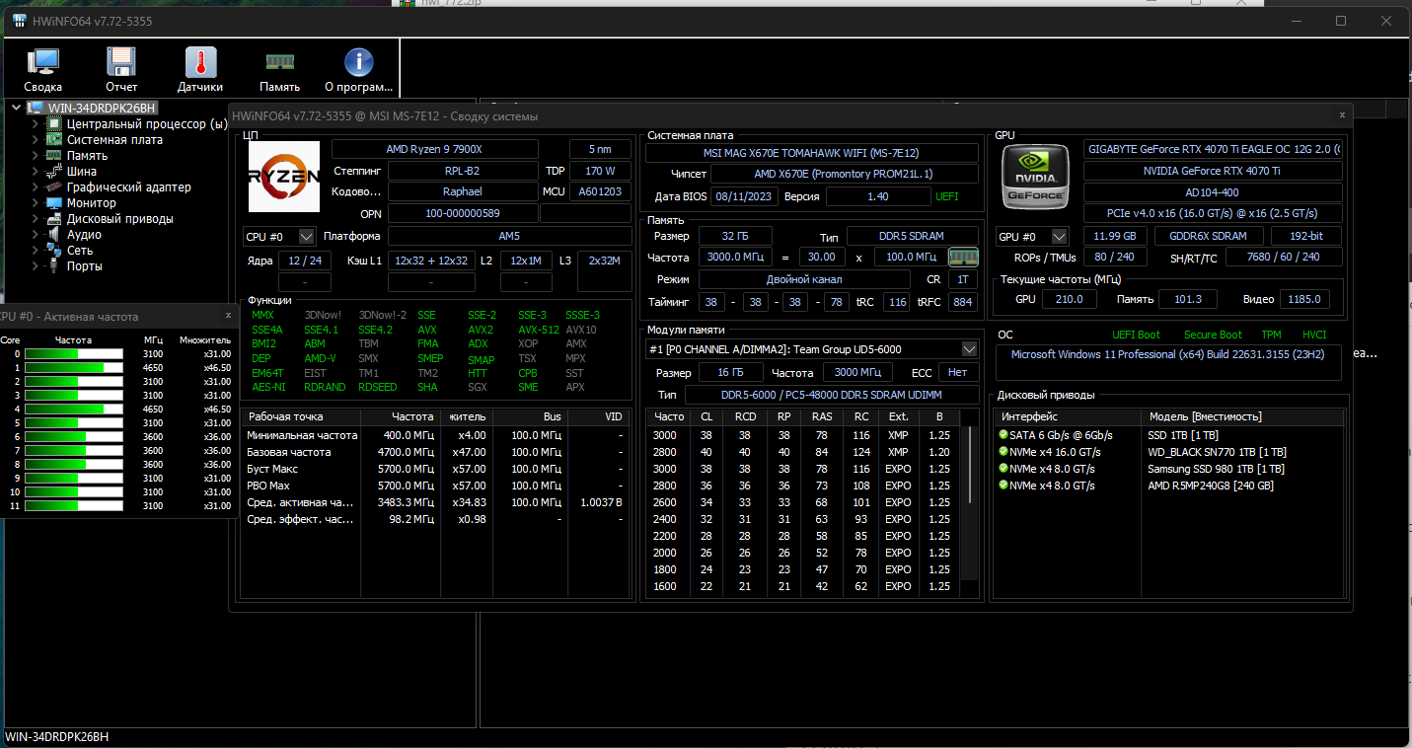Click the green 'UEFI Boot' label
This screenshot has height=748, width=1412.
(x=1136, y=335)
